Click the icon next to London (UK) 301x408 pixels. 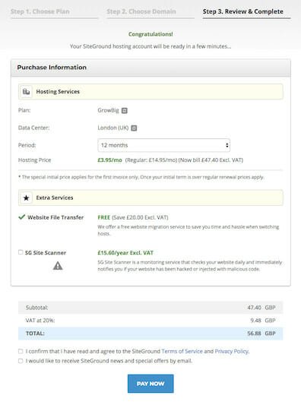click(x=134, y=128)
